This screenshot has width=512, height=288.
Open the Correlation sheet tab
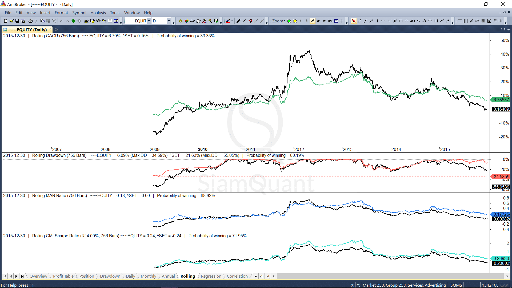pos(237,276)
